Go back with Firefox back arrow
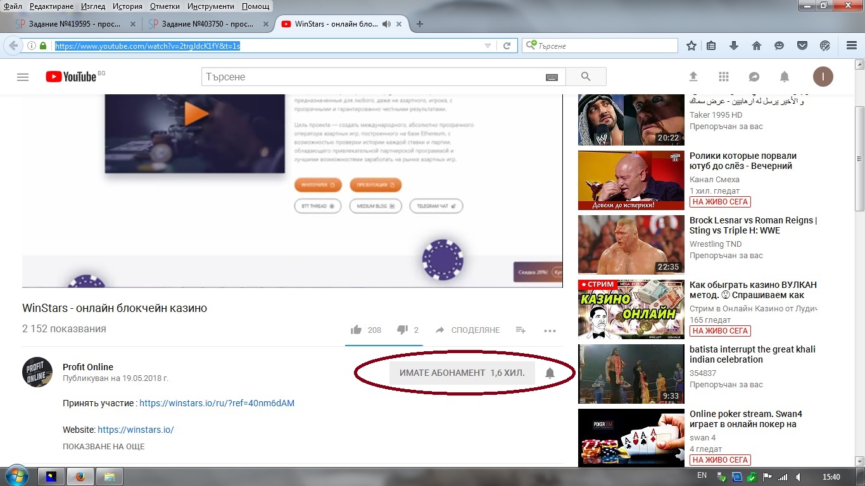This screenshot has width=865, height=486. 13,46
